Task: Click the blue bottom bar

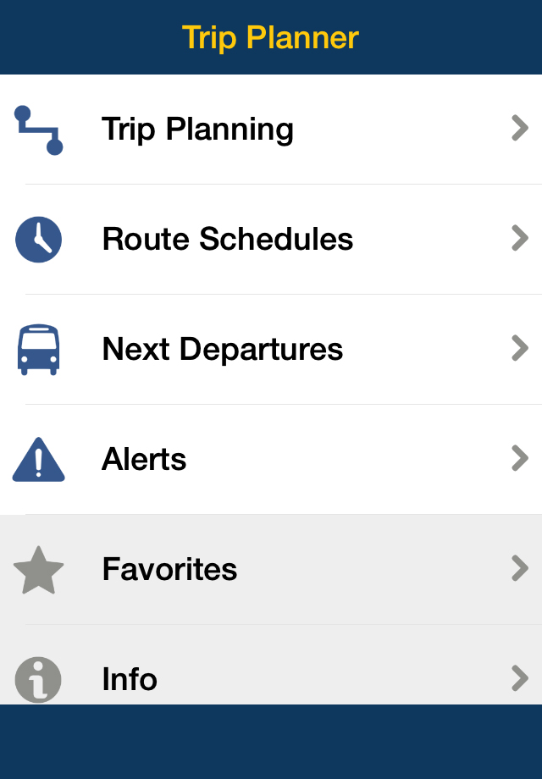Action: point(271,742)
